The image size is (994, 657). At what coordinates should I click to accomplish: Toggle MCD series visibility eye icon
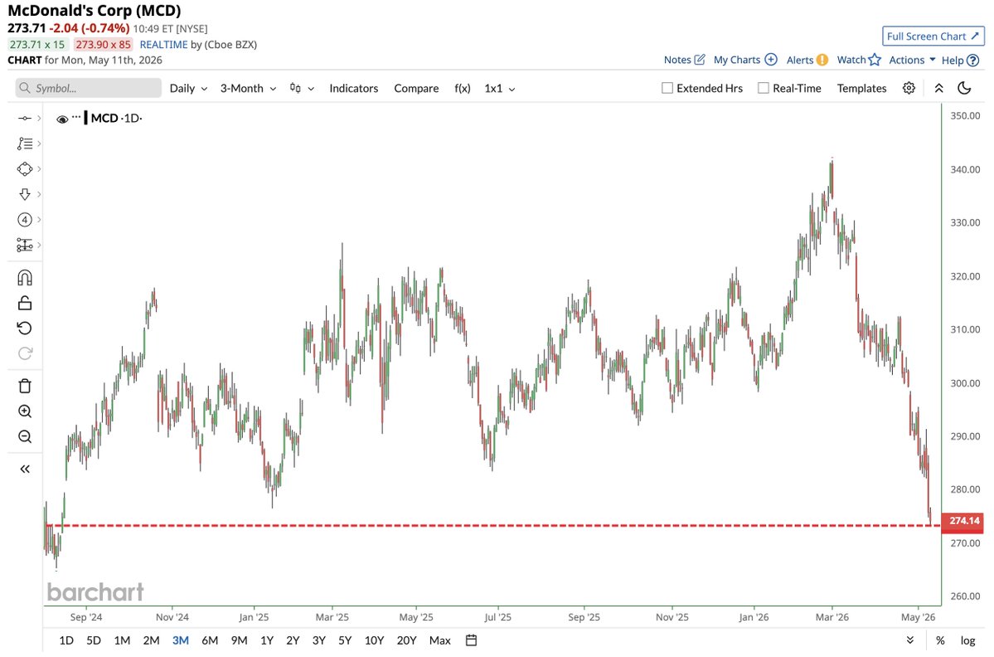(62, 119)
